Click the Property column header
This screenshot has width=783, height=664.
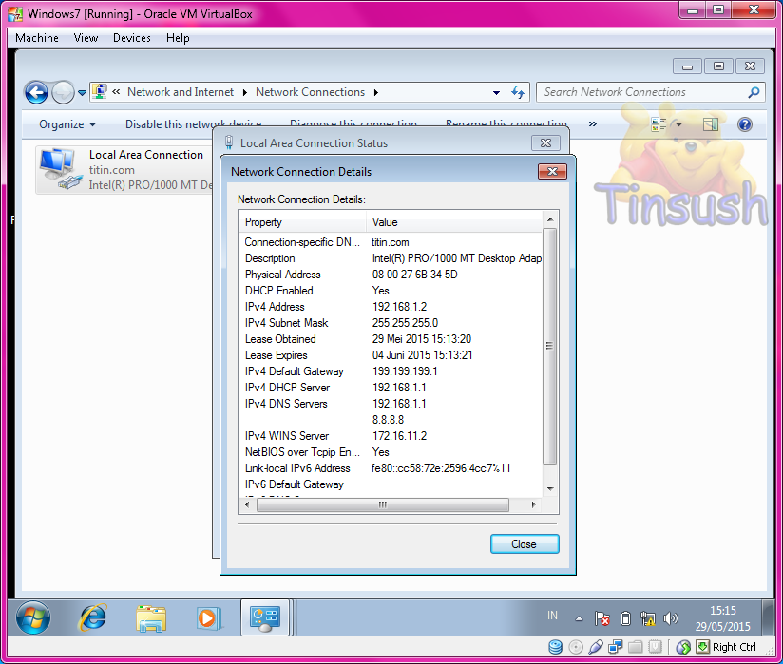(303, 222)
